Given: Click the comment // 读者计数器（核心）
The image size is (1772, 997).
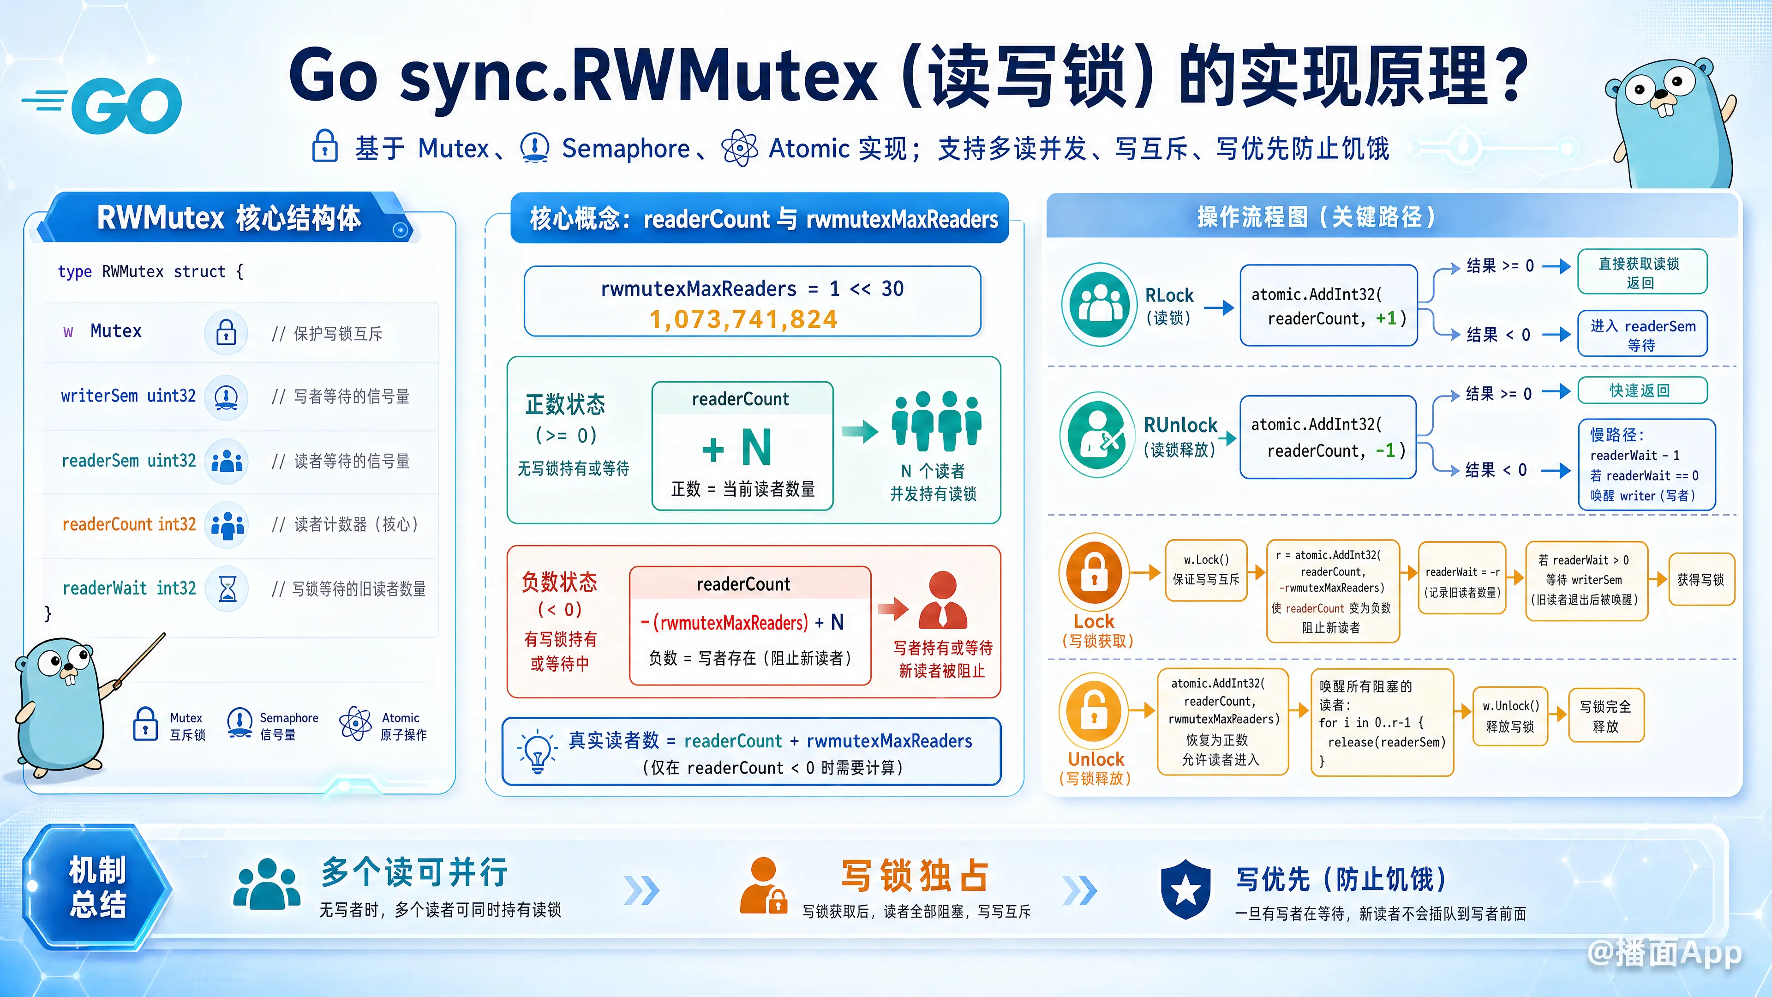Looking at the screenshot, I should tap(345, 525).
